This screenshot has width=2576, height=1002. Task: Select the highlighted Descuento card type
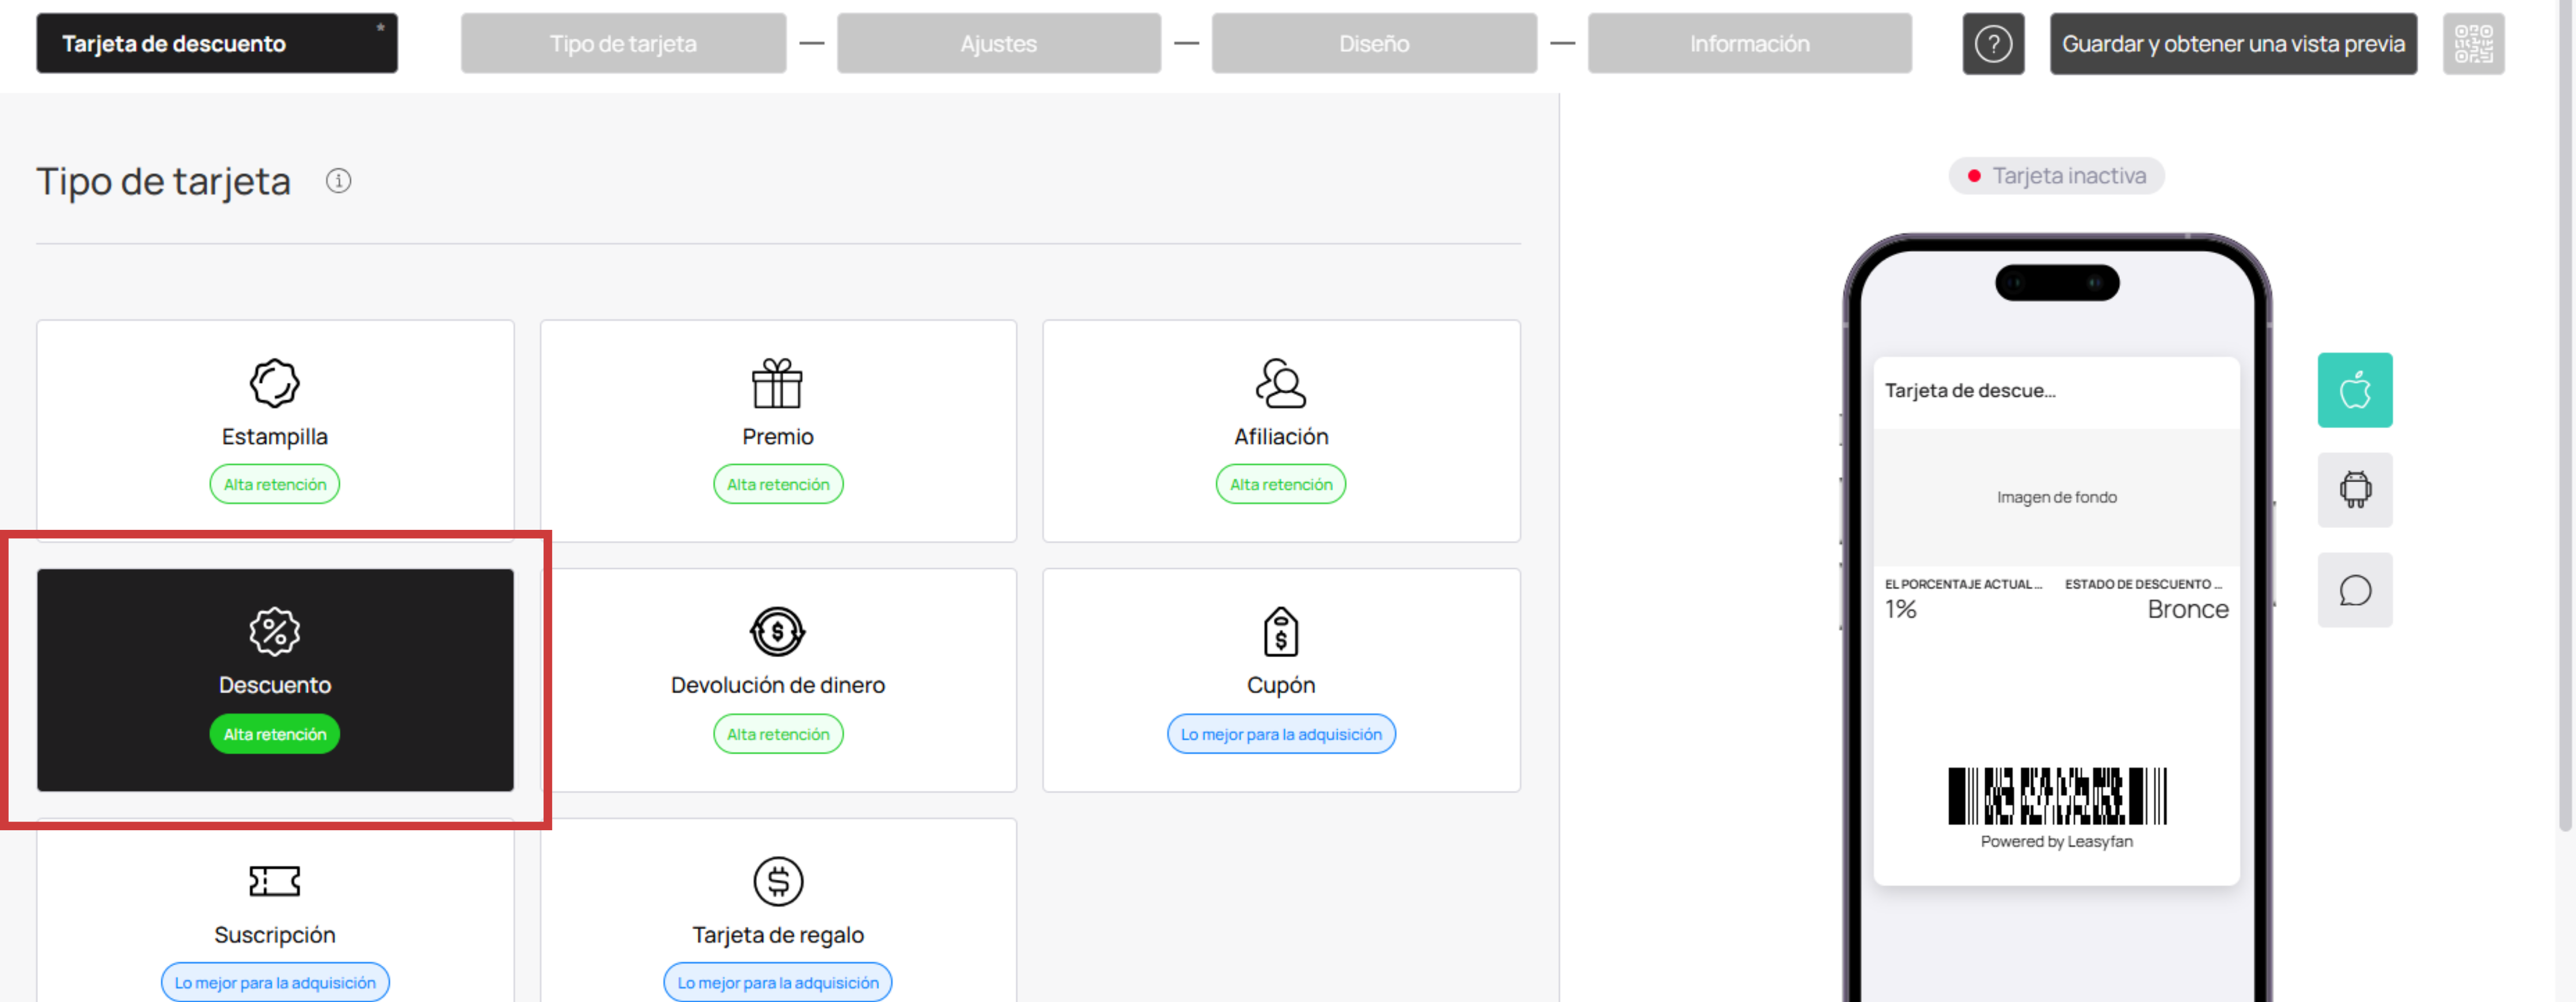coord(275,680)
